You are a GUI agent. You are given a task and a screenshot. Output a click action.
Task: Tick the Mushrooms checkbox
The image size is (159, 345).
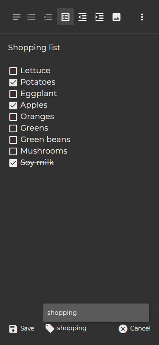(x=13, y=151)
